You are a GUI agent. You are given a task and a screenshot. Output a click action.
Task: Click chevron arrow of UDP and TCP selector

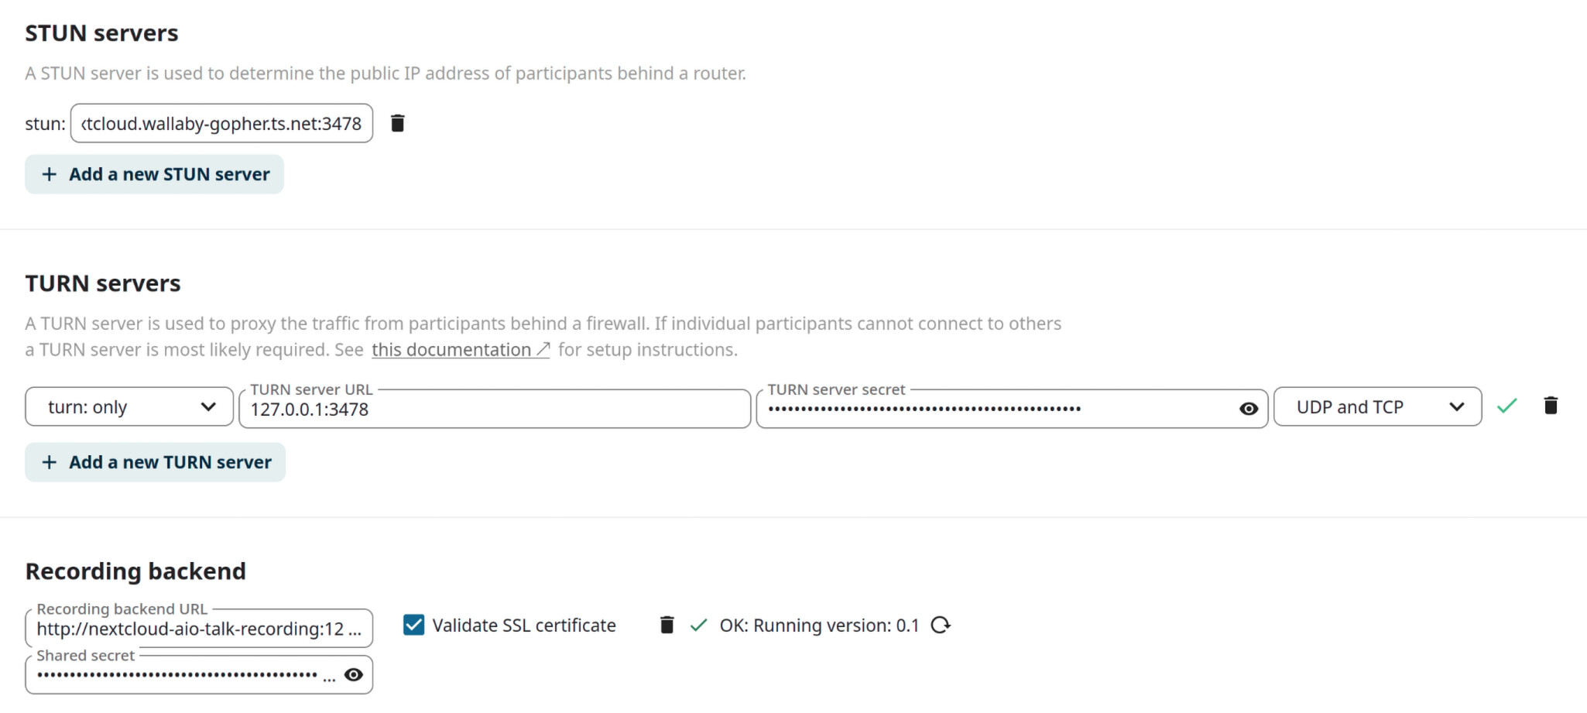(1456, 406)
